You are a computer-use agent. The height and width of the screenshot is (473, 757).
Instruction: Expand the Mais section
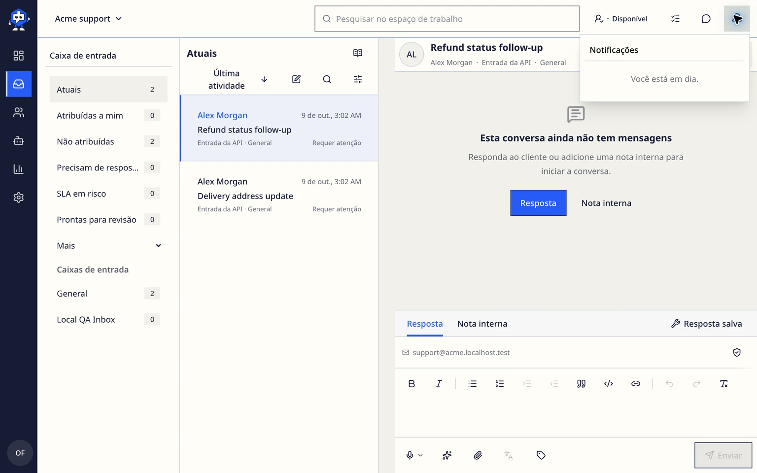pos(108,245)
